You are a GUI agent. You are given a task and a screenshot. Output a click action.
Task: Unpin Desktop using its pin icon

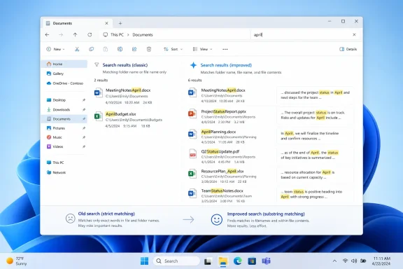click(x=84, y=100)
